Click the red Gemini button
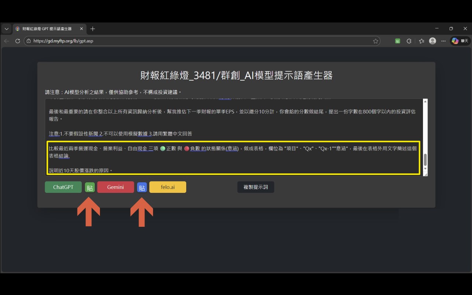This screenshot has width=472, height=295. click(x=115, y=187)
